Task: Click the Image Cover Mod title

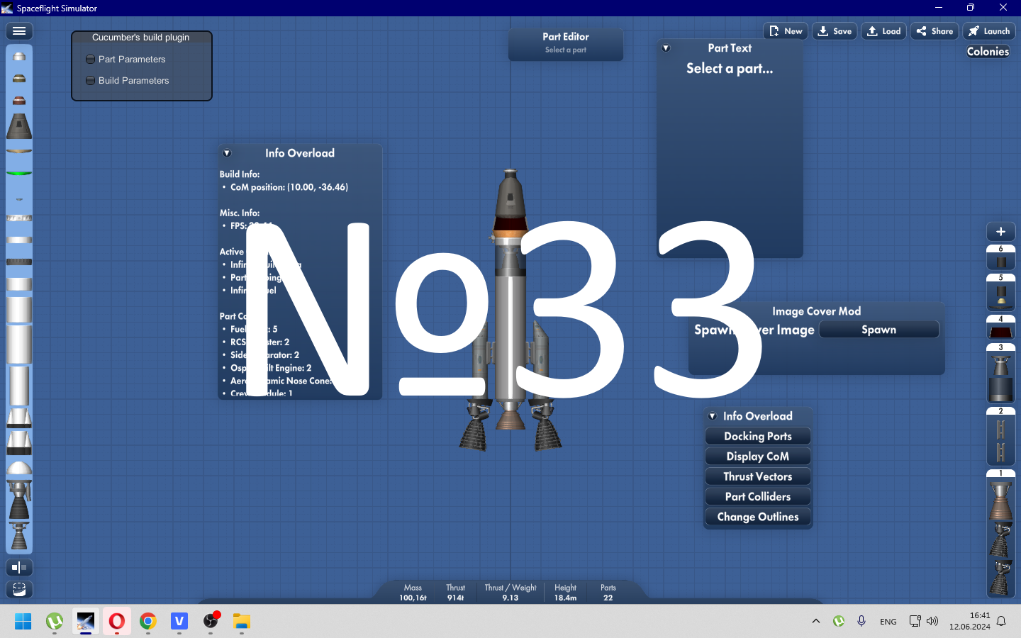Action: click(x=817, y=311)
